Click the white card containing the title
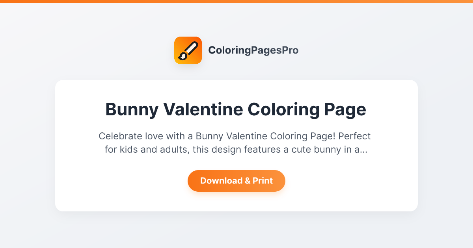473x248 pixels. (x=236, y=146)
